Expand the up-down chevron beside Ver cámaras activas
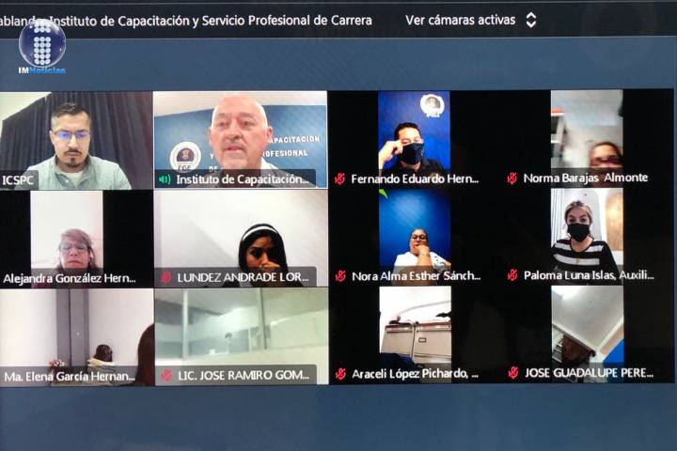The image size is (677, 451). click(x=531, y=20)
